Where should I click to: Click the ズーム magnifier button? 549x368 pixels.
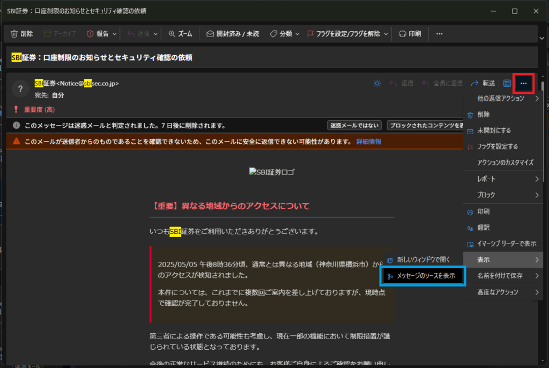click(180, 34)
